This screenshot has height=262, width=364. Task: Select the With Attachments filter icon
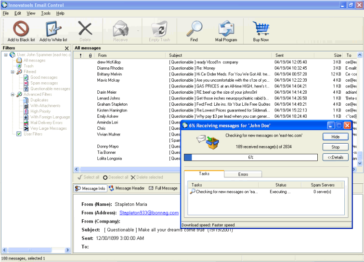click(26, 106)
